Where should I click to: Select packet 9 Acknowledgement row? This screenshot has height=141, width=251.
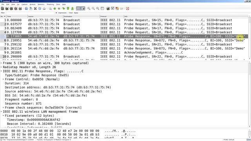coord(124,52)
